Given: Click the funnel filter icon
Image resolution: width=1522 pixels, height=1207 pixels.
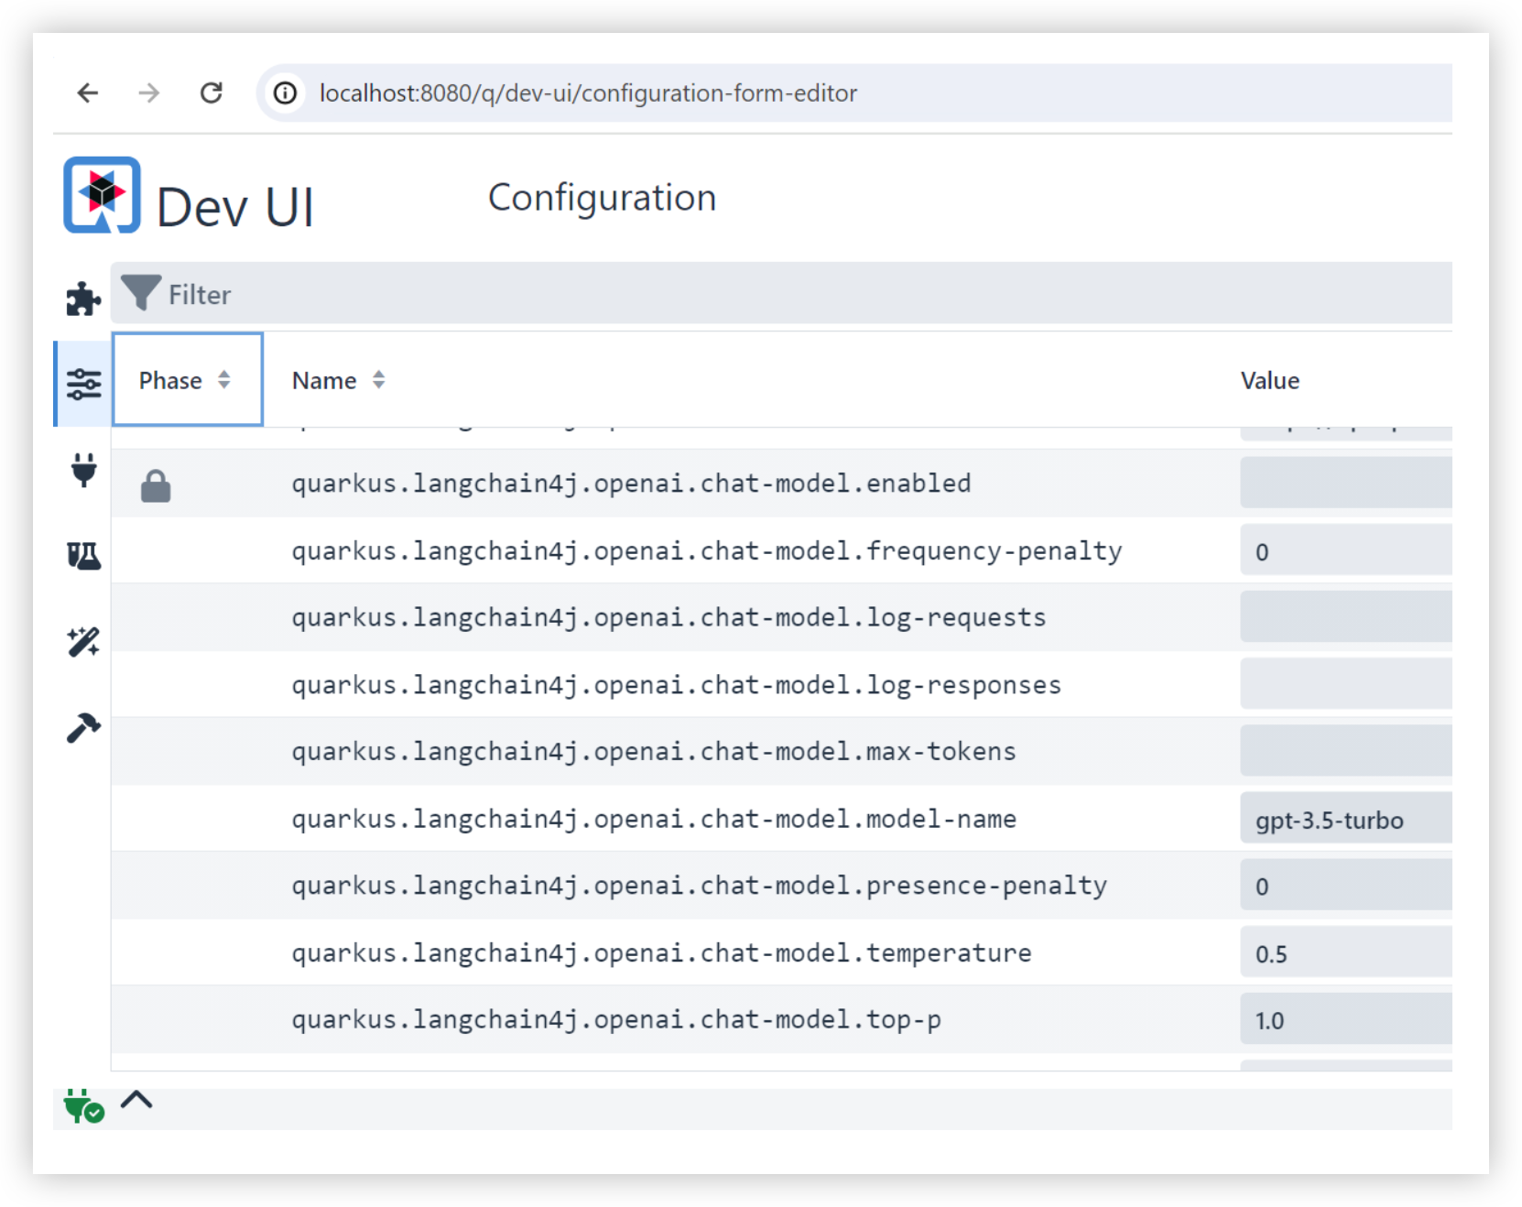Looking at the screenshot, I should [x=141, y=293].
